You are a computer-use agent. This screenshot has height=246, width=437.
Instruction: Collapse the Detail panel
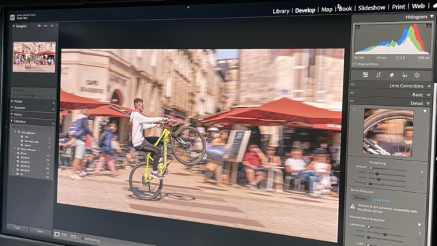point(428,104)
